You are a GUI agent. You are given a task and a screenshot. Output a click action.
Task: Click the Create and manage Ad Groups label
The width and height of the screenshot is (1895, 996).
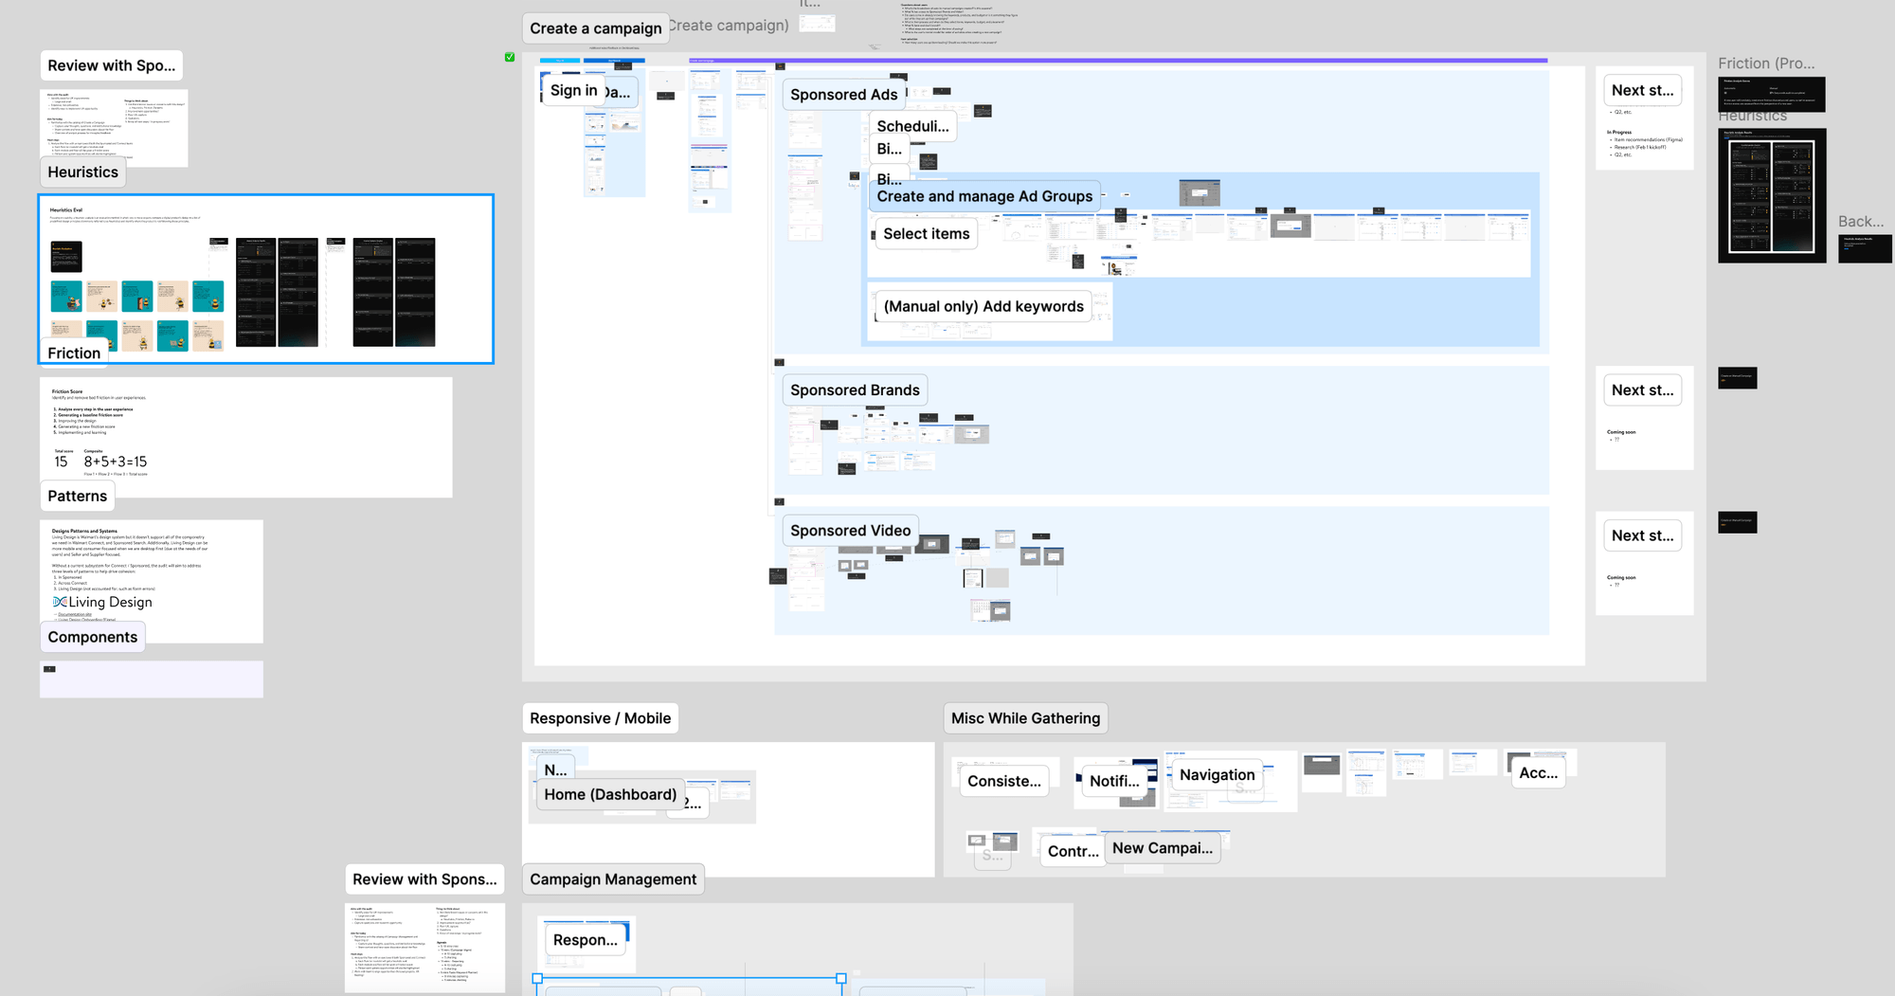pos(984,196)
